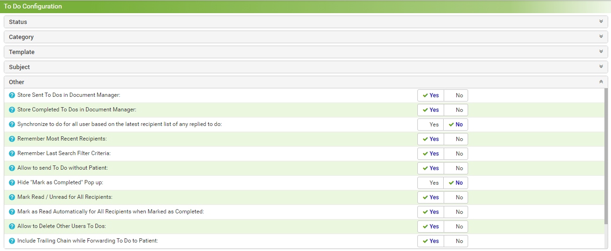Click help icon for Mark Read / Unread setting

click(12, 197)
